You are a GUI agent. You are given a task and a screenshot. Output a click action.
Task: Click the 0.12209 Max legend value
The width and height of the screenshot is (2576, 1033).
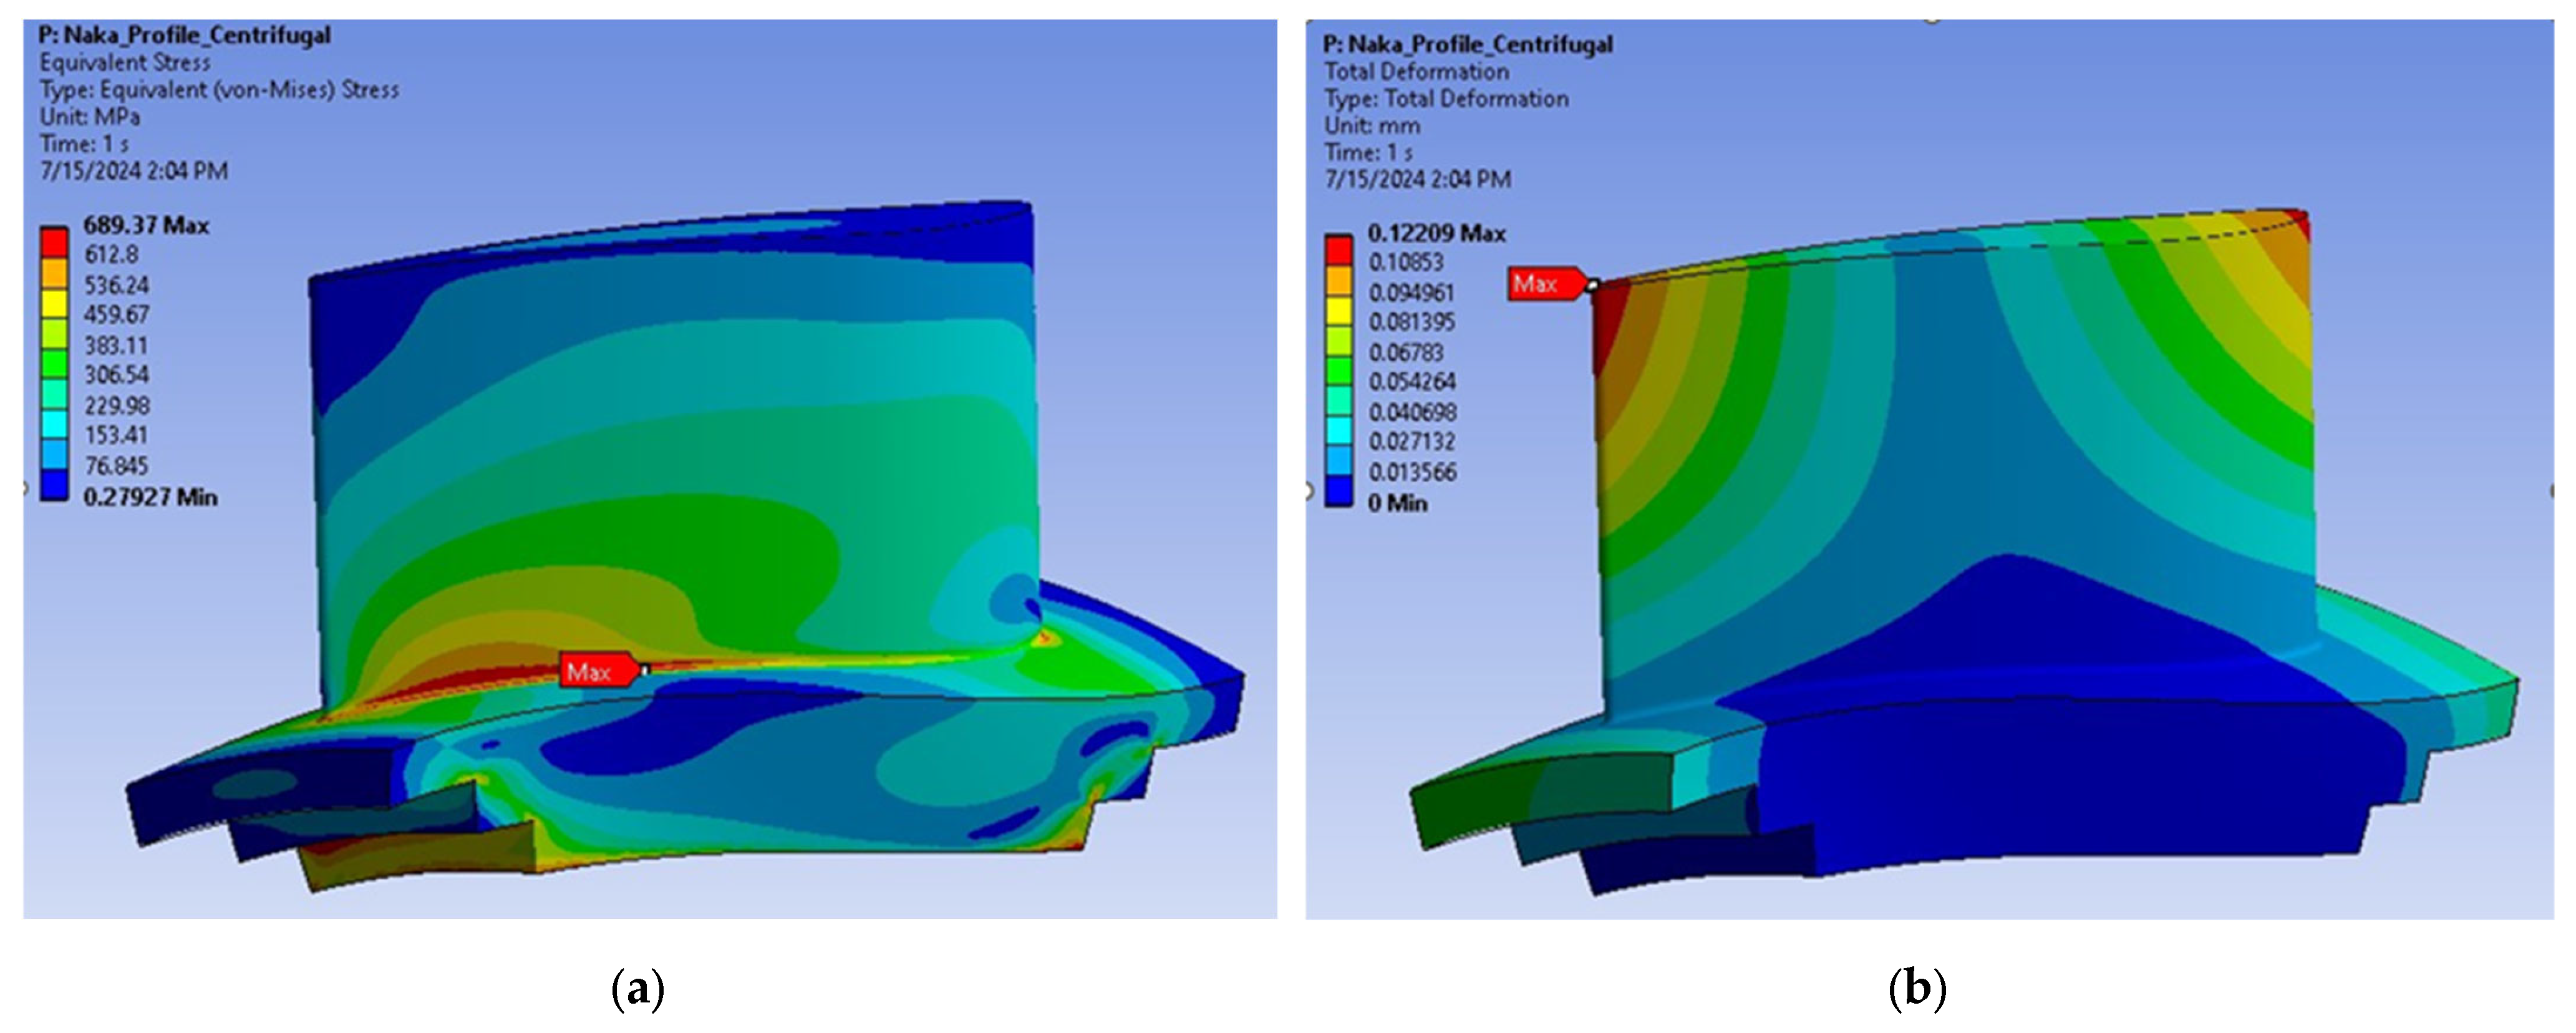[1436, 233]
